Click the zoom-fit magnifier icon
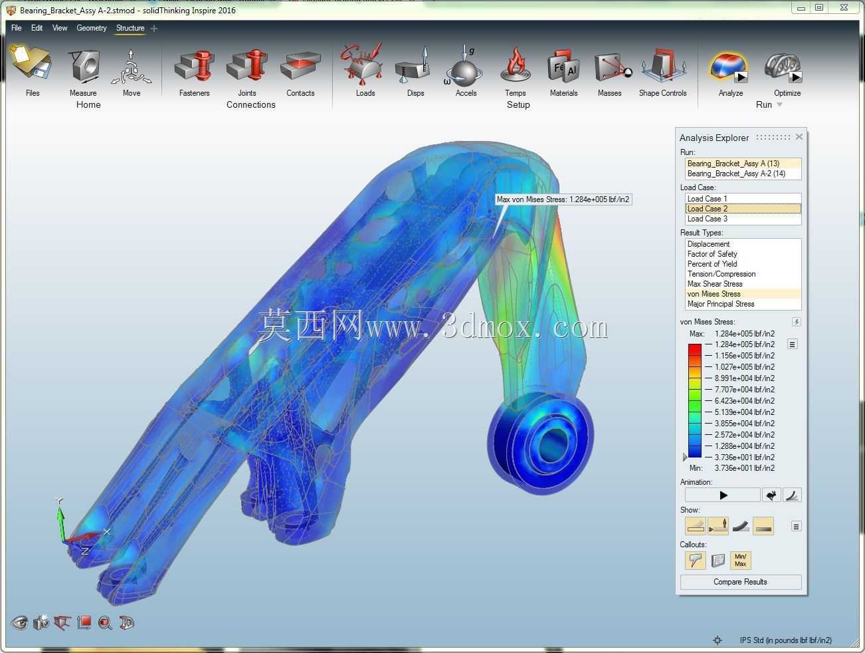Image resolution: width=865 pixels, height=653 pixels. [x=105, y=622]
